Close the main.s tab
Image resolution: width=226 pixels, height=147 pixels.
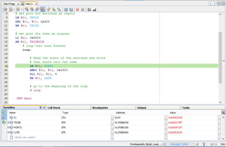pos(36,4)
